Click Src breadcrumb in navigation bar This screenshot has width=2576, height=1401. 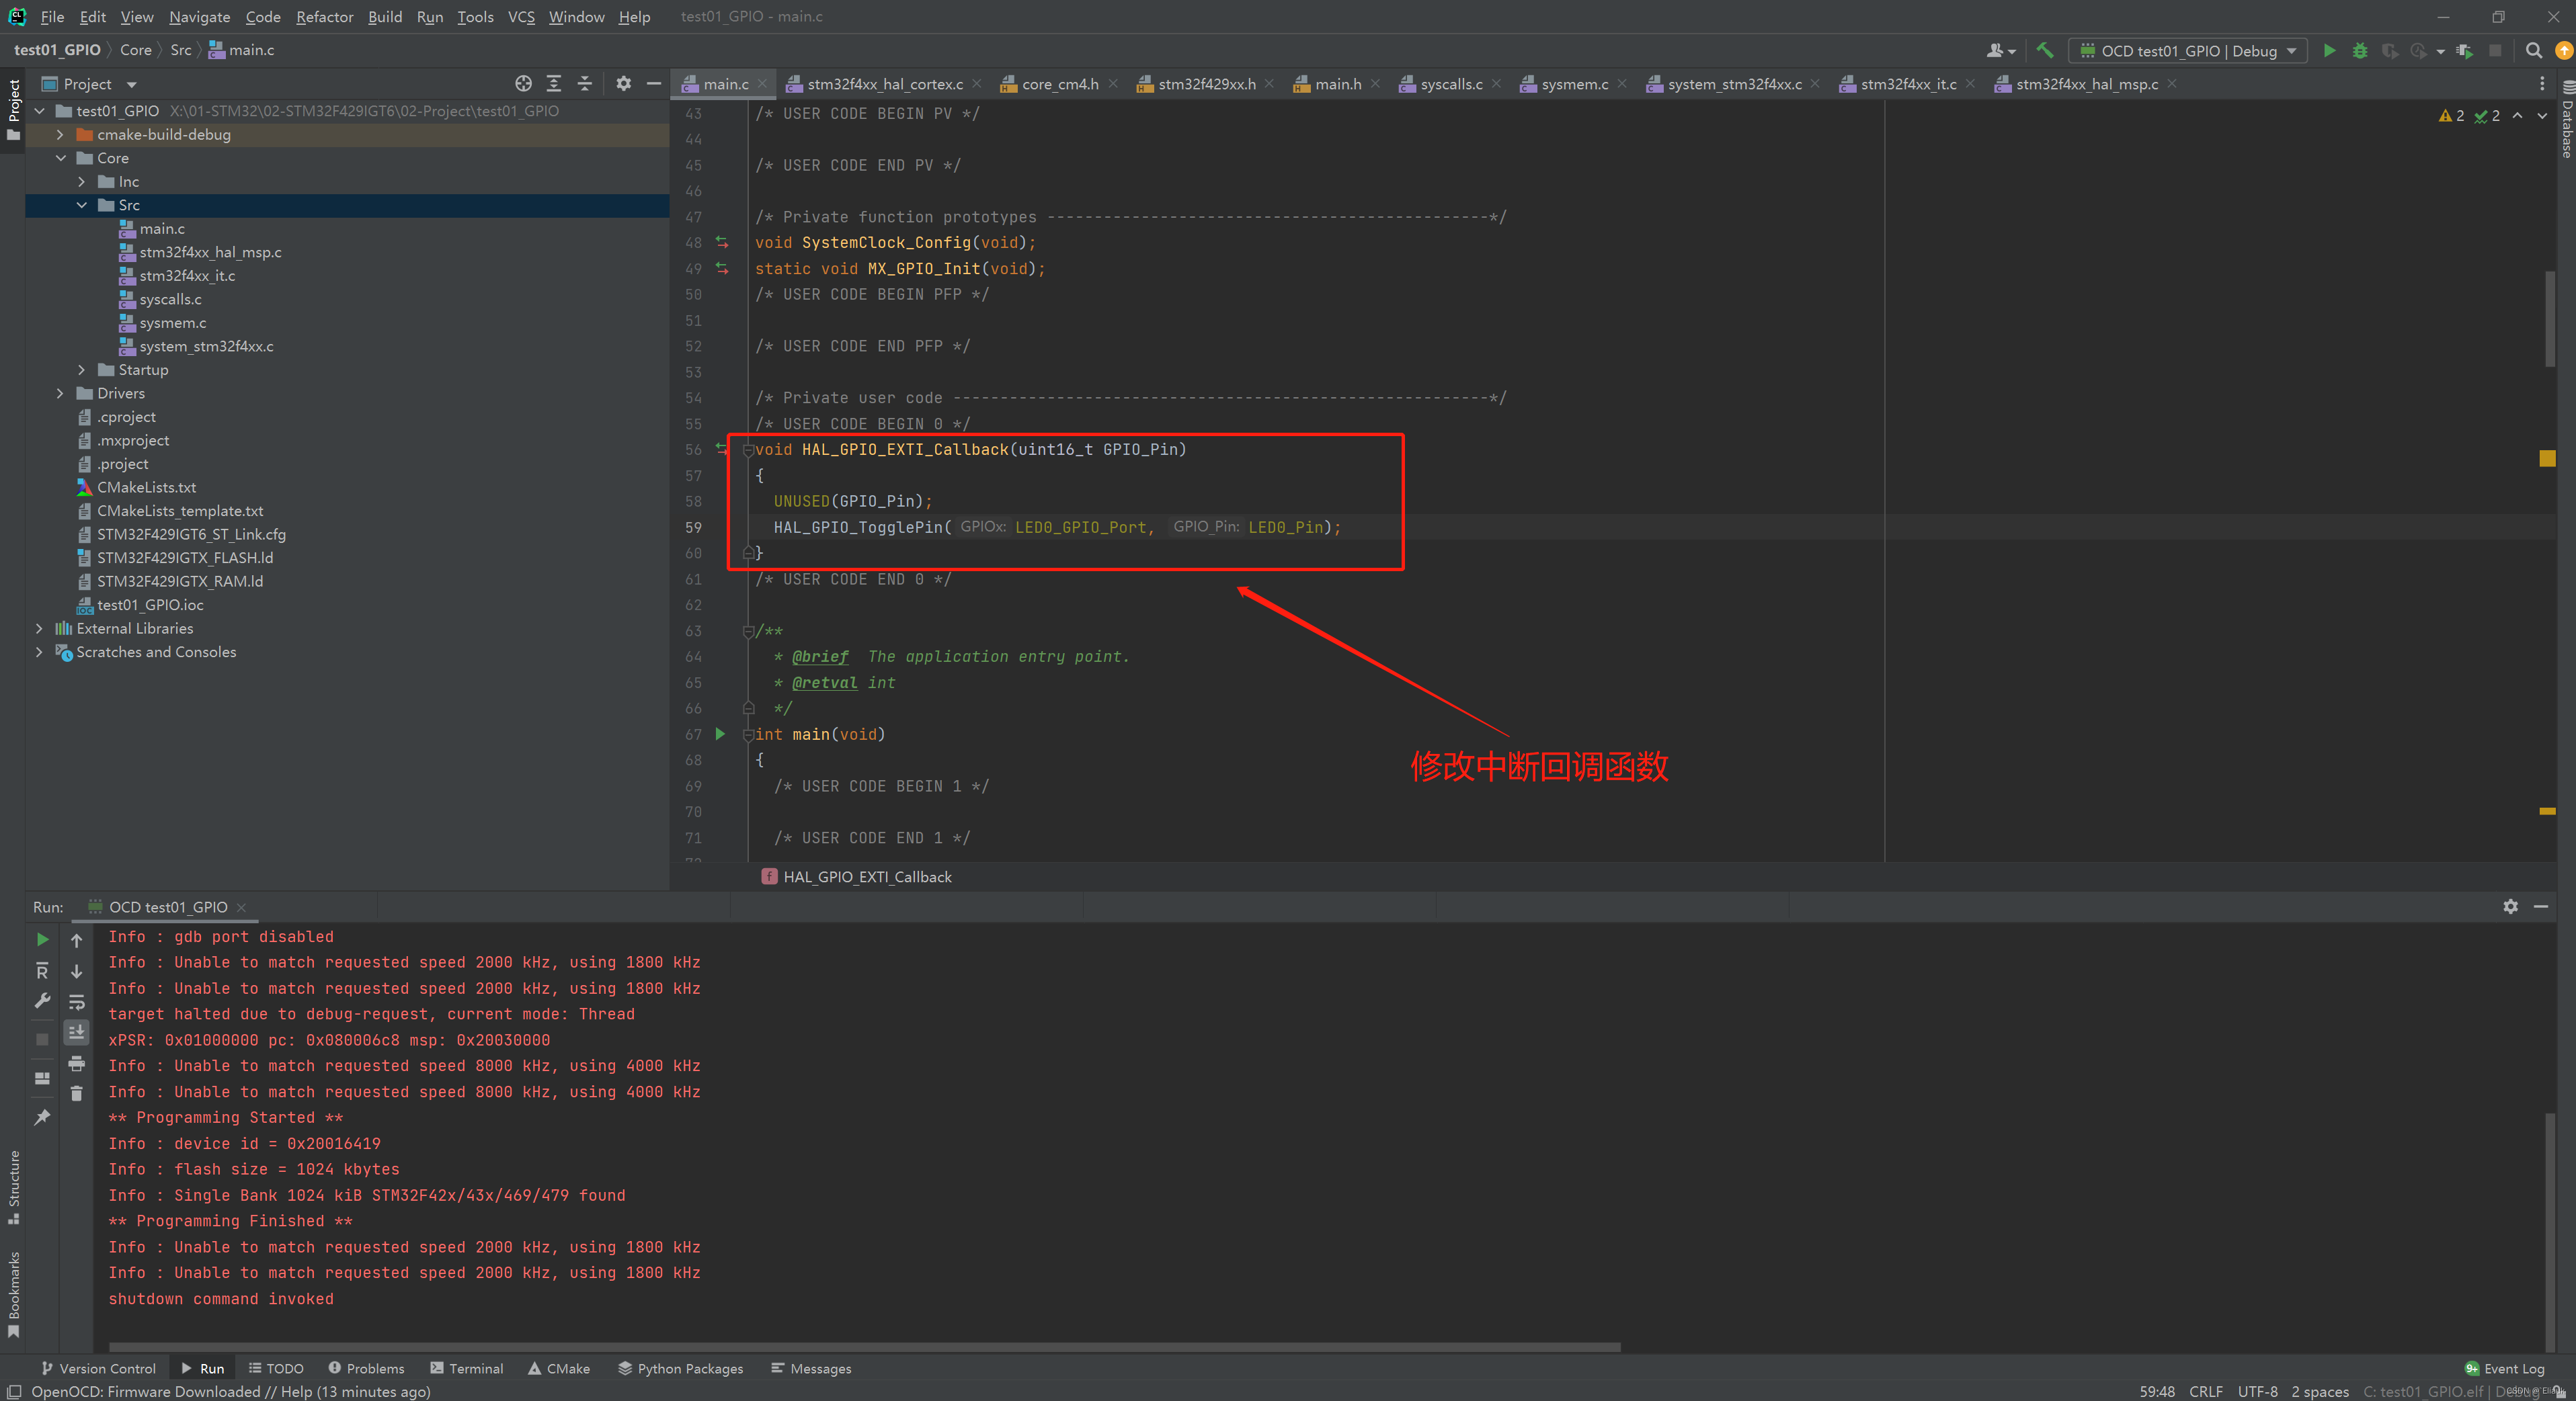pos(180,50)
